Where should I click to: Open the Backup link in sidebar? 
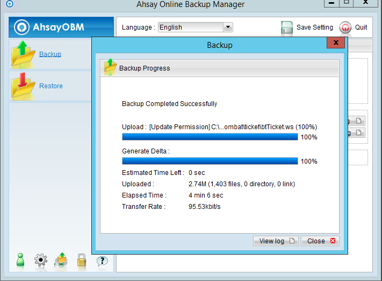pos(50,54)
